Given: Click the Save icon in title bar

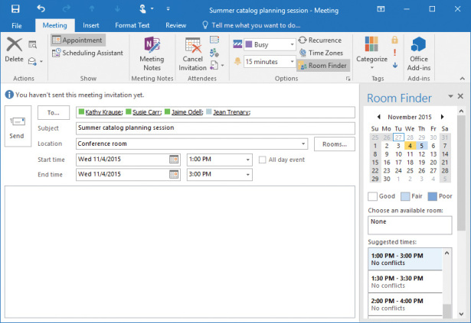Looking at the screenshot, I should click(x=15, y=10).
